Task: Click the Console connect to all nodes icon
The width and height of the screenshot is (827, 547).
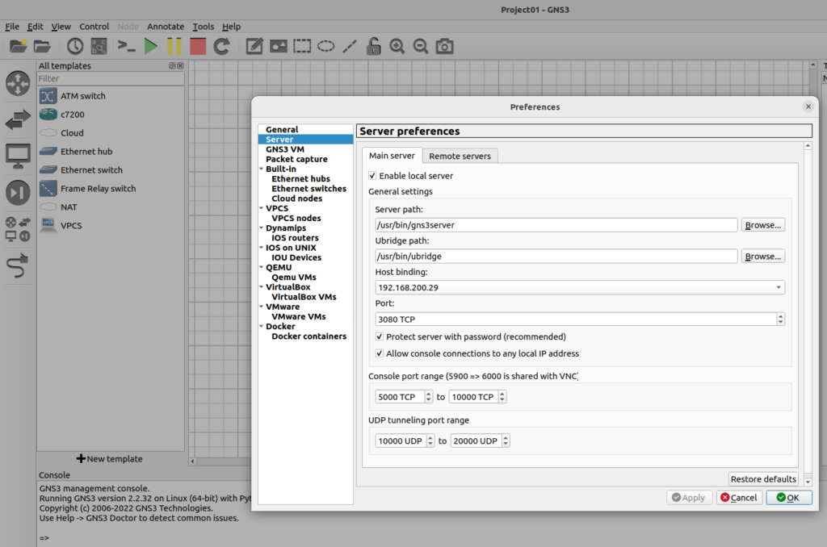Action: (126, 46)
